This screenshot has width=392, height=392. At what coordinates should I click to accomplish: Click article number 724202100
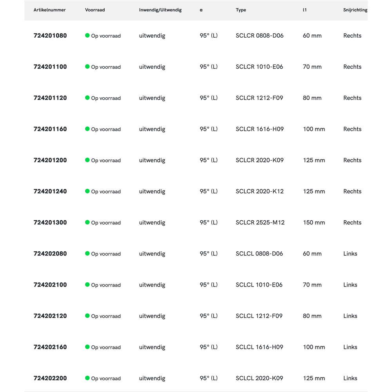tap(50, 285)
